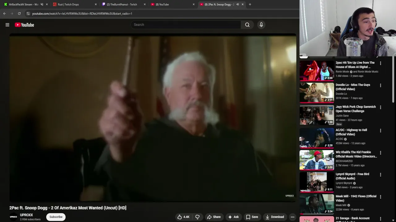
Task: Open the YouTube hamburger guide menu
Action: pos(7,25)
